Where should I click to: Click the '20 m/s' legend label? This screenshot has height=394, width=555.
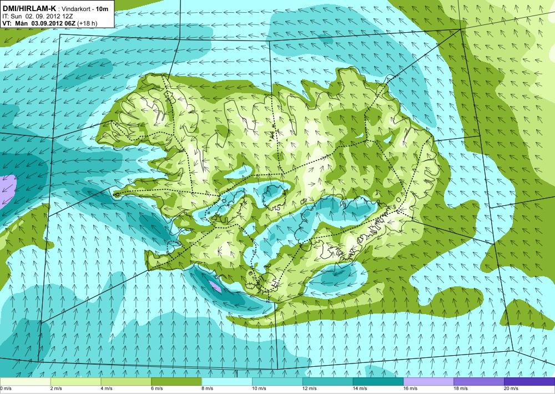tap(512, 388)
